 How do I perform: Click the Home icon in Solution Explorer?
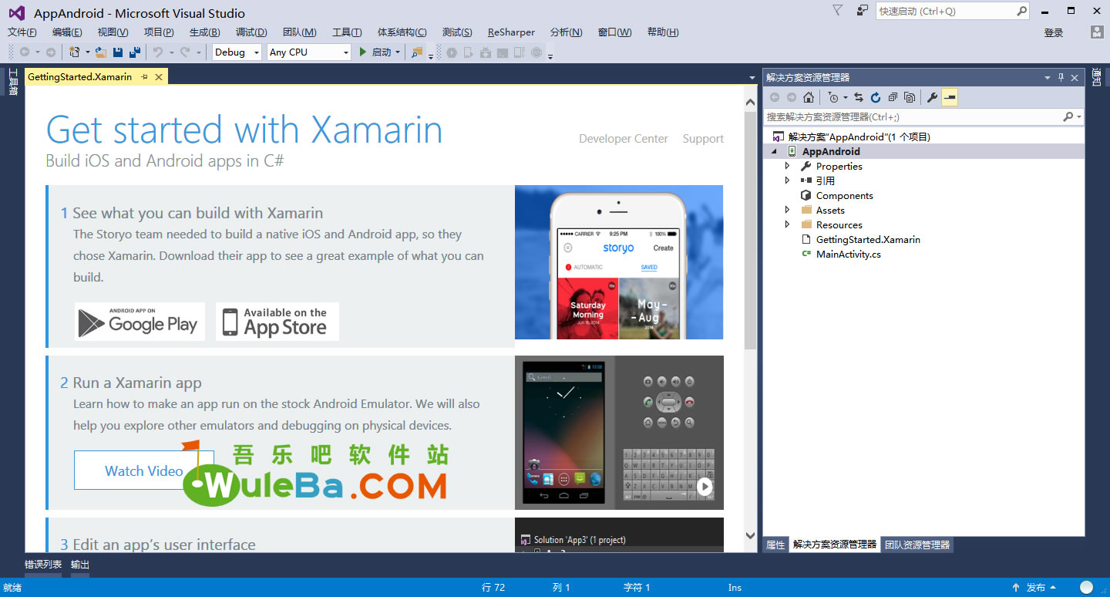[x=808, y=97]
